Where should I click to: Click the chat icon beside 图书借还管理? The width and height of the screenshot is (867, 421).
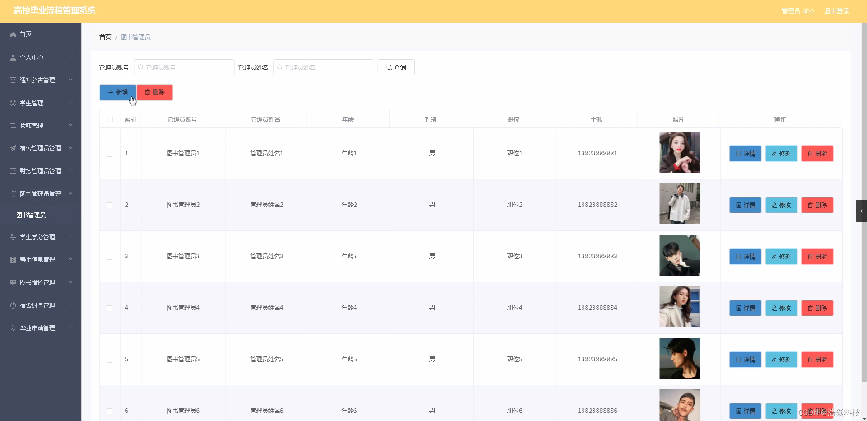13,282
